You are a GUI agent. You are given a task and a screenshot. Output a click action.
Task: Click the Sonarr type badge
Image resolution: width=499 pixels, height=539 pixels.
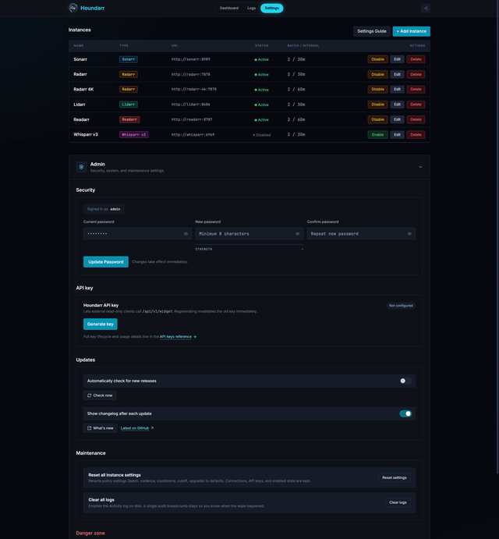129,59
